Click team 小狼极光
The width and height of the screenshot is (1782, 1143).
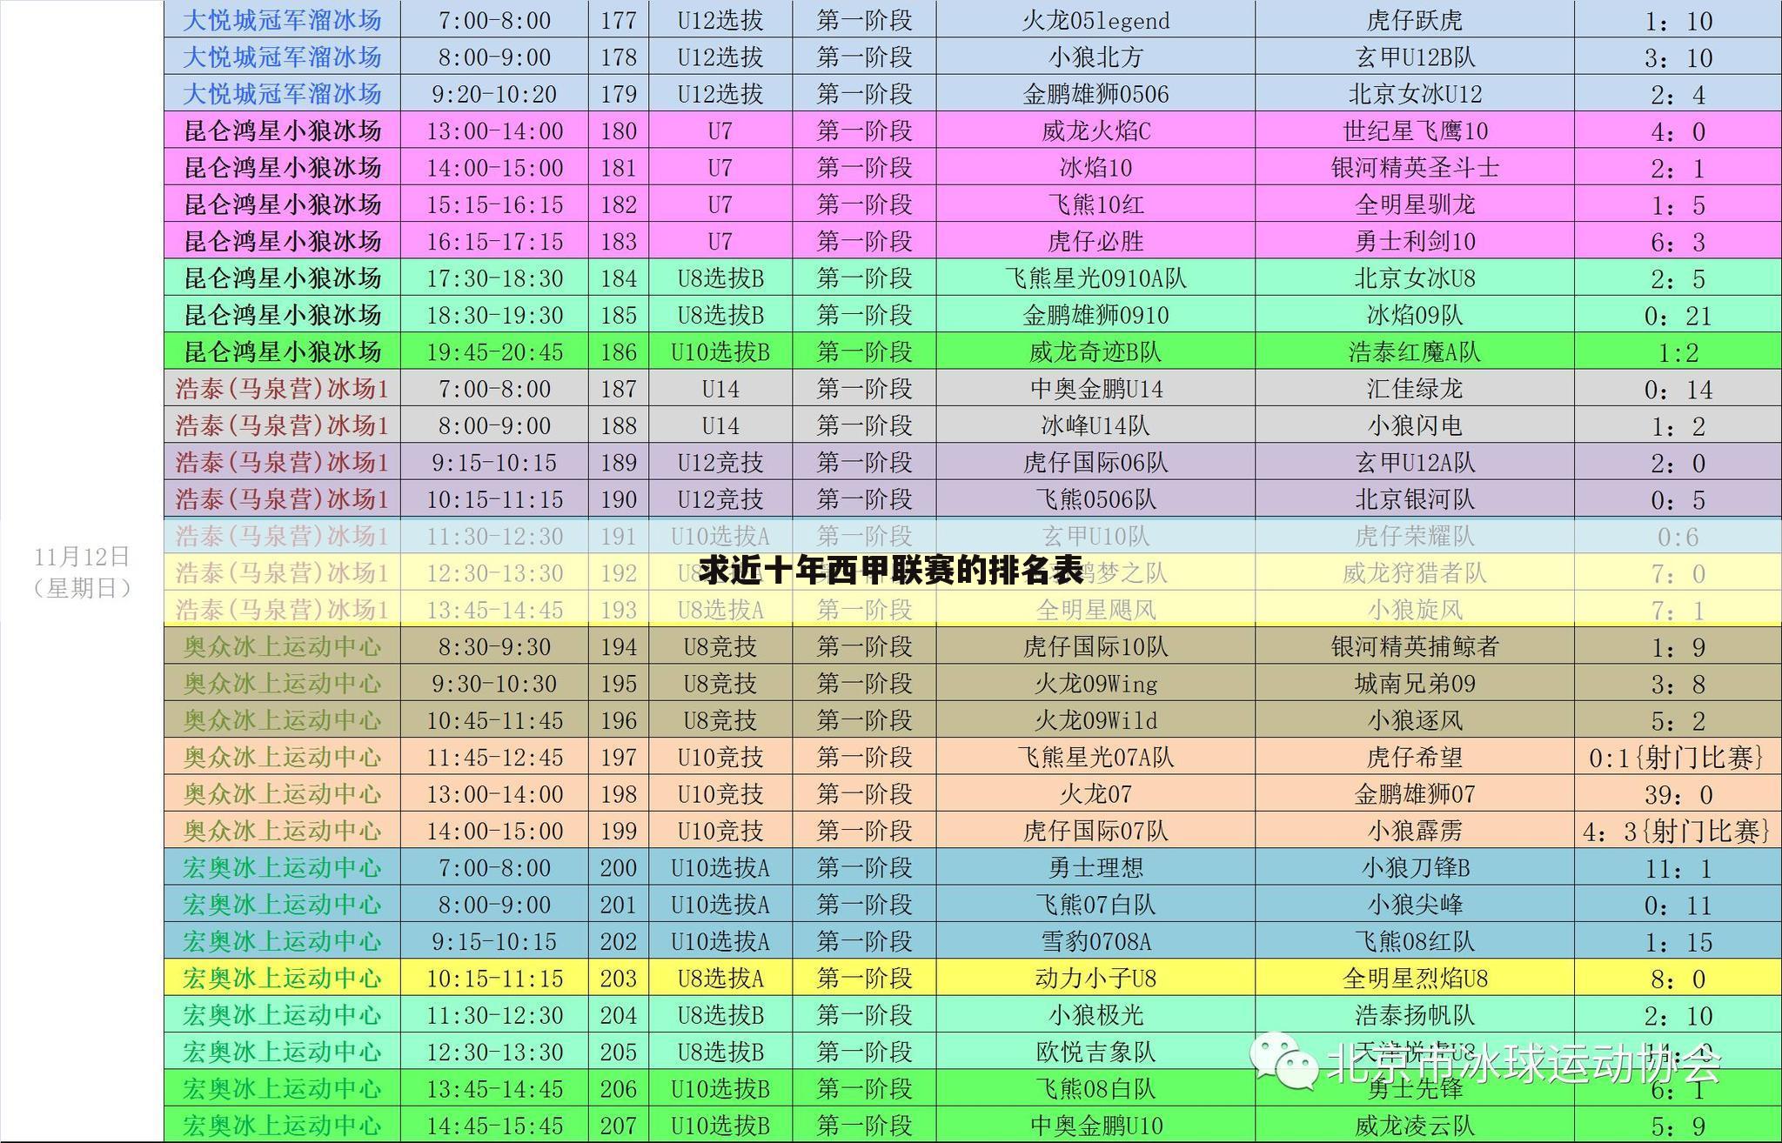click(1095, 1015)
